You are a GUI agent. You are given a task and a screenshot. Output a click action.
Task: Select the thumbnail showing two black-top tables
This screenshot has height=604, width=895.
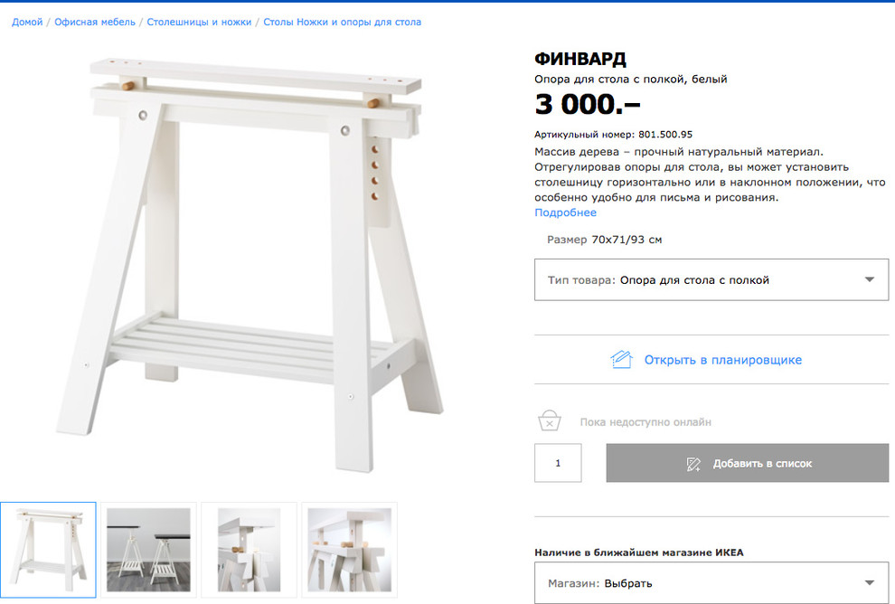(x=148, y=550)
